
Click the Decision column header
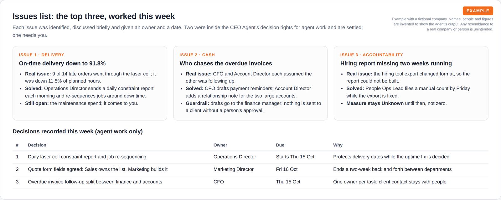(x=37, y=145)
